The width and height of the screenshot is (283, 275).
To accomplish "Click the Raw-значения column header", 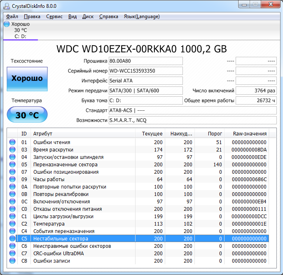I will (x=246, y=134).
